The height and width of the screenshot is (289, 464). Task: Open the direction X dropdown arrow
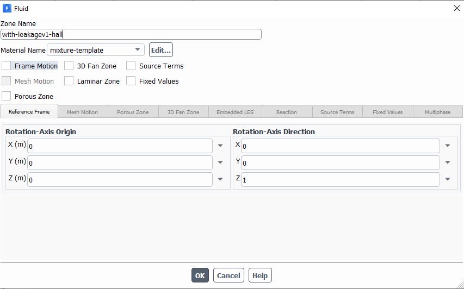click(448, 146)
